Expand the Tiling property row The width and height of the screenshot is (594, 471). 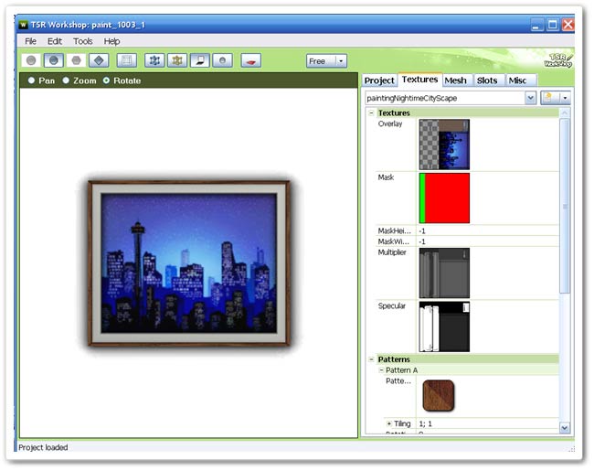tap(388, 423)
